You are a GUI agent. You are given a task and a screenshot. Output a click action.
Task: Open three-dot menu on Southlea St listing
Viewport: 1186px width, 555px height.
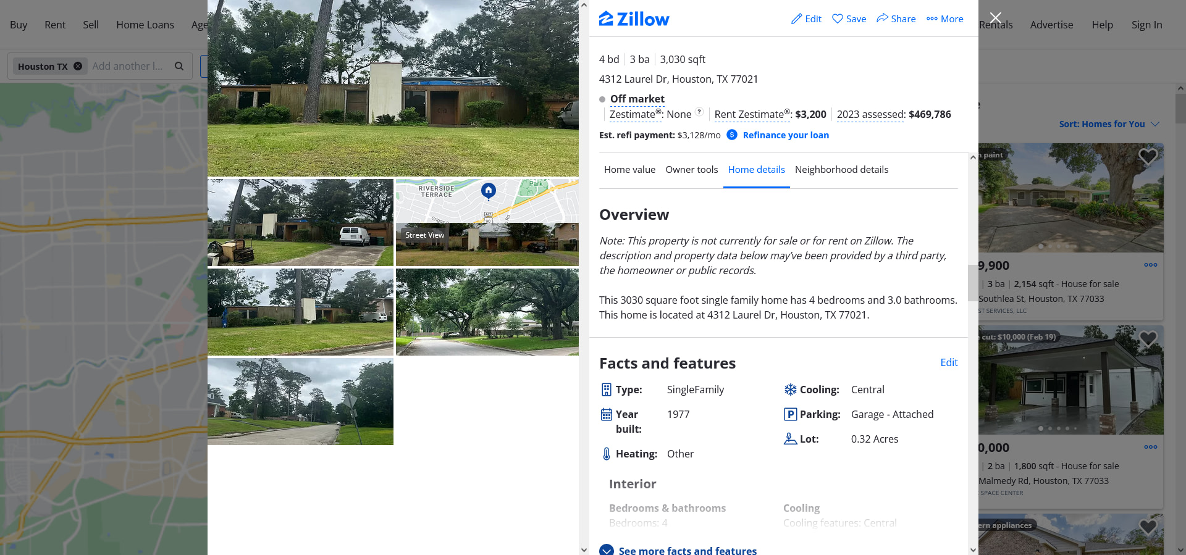click(x=1151, y=265)
